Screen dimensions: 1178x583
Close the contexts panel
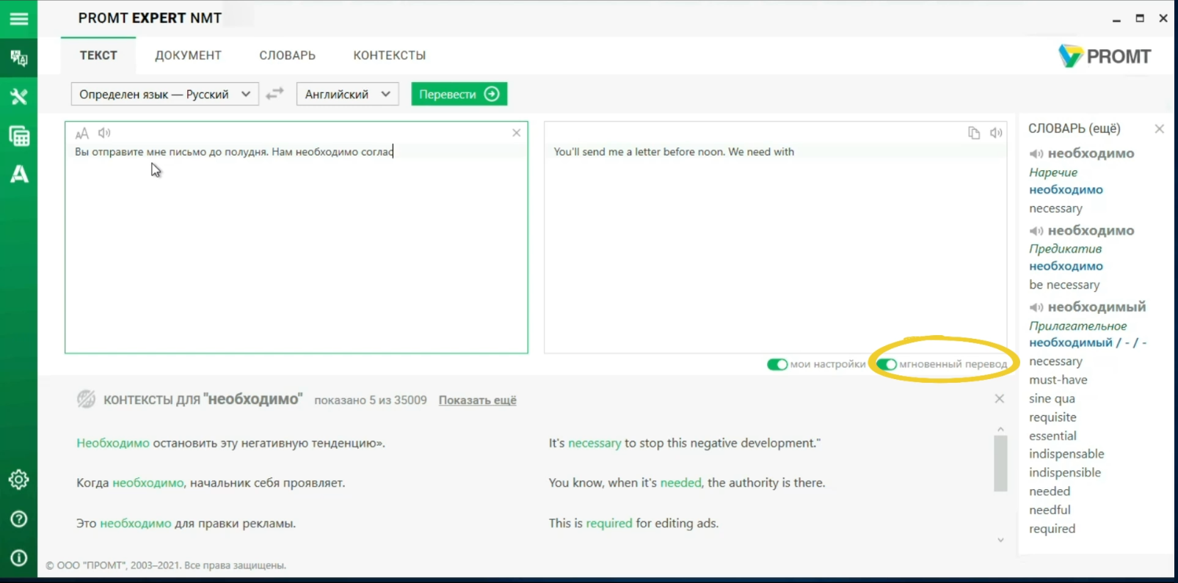pos(1000,399)
